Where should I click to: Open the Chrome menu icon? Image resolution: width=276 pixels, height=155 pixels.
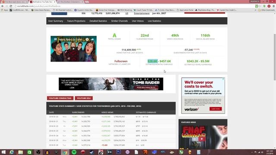[x=273, y=6]
